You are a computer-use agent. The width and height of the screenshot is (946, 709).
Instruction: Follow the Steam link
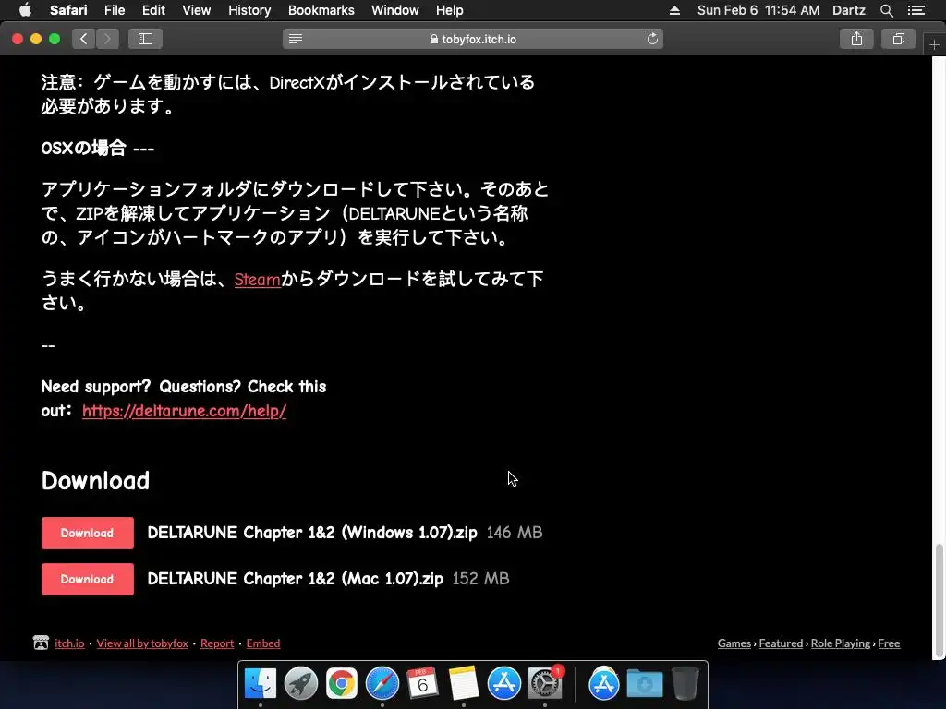tap(257, 279)
